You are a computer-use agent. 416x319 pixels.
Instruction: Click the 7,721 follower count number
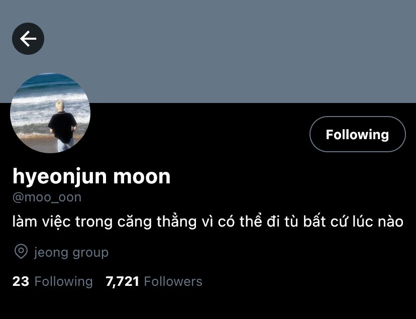coord(122,281)
